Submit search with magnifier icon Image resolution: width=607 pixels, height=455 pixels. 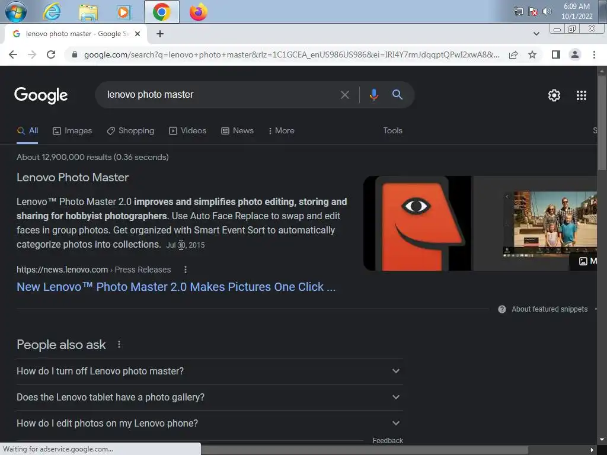coord(397,94)
